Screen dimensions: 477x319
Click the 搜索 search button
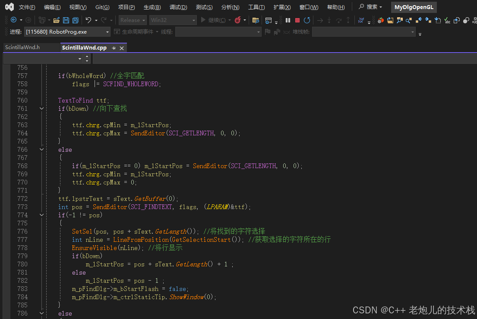click(x=370, y=7)
